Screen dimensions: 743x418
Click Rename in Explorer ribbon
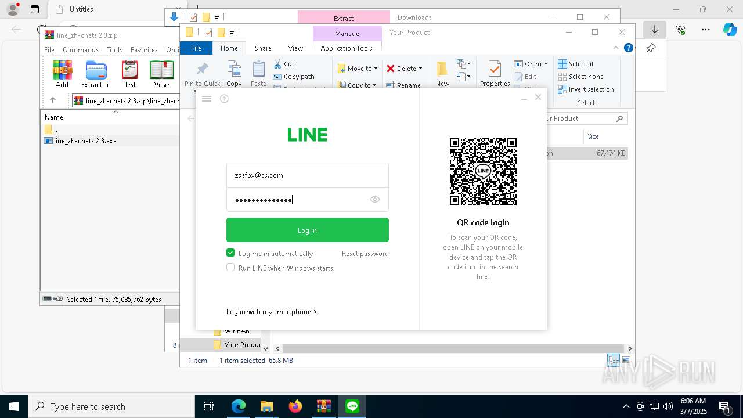click(404, 85)
